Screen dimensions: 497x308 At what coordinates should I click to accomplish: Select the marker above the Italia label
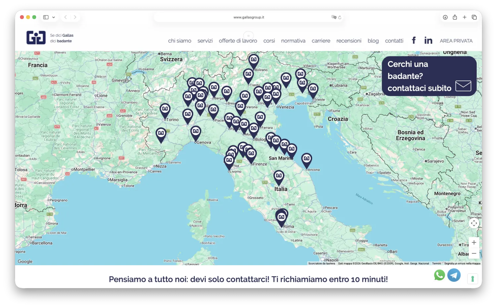(279, 177)
